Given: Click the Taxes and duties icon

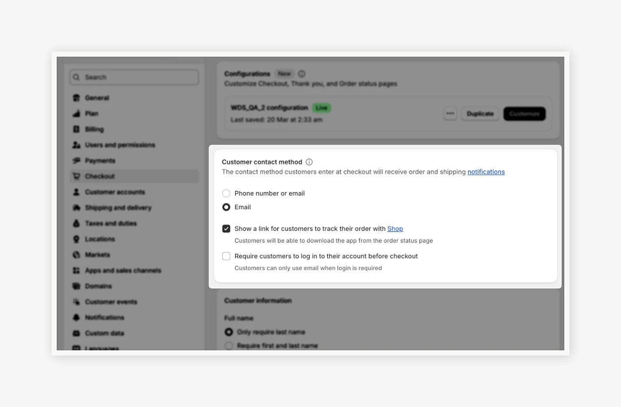Looking at the screenshot, I should tap(76, 223).
